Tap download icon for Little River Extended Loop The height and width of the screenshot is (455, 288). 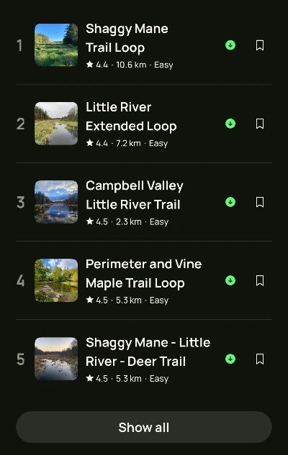point(230,124)
